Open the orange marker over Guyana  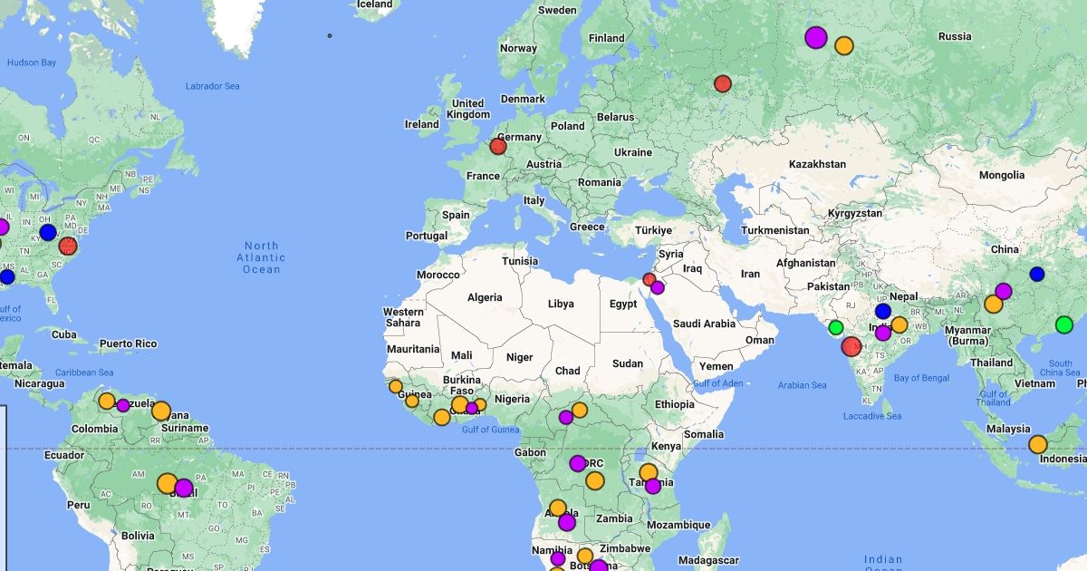(x=161, y=411)
